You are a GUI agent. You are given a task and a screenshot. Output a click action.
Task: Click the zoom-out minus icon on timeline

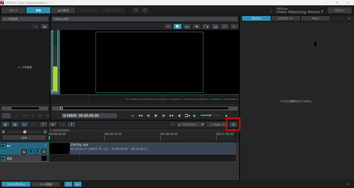pyautogui.click(x=4, y=132)
